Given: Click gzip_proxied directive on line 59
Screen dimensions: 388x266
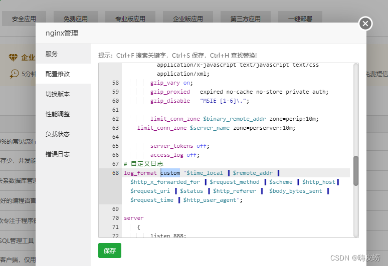Looking at the screenshot, I should (170, 92).
